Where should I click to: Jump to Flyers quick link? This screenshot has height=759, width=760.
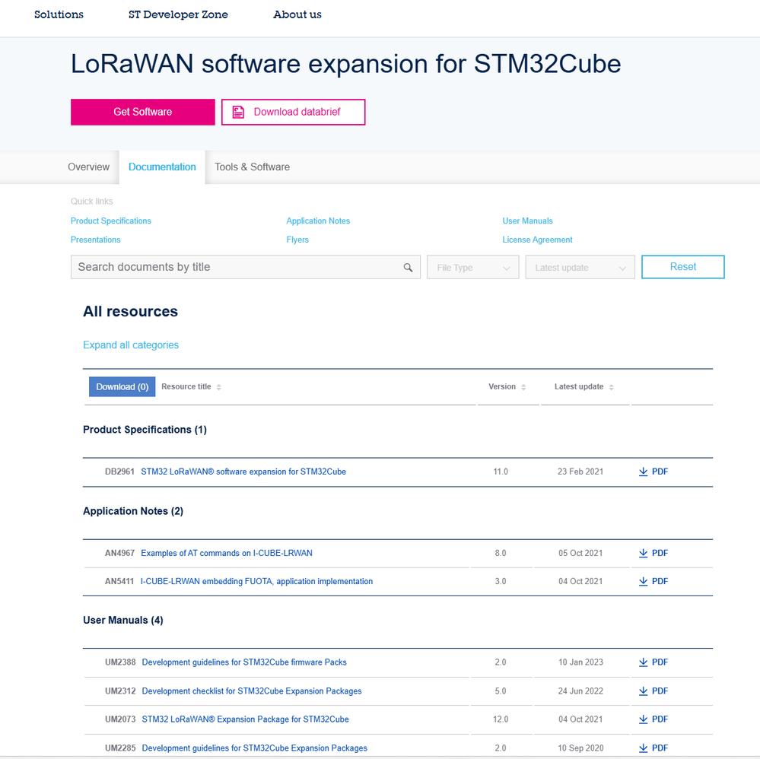(297, 240)
